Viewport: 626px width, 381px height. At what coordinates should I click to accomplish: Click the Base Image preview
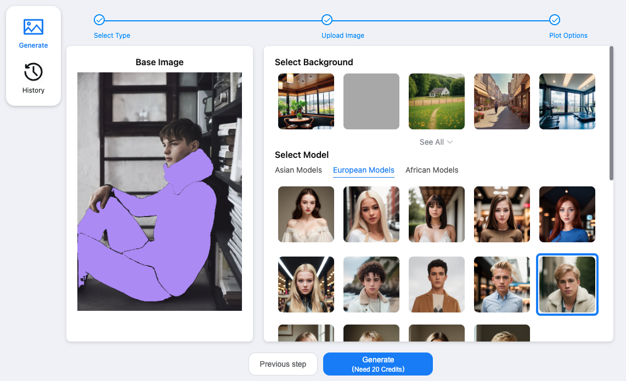[159, 191]
